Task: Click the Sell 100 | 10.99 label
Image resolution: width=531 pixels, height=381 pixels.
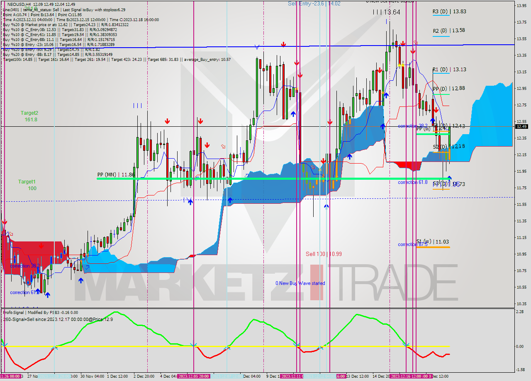Action: (x=324, y=254)
